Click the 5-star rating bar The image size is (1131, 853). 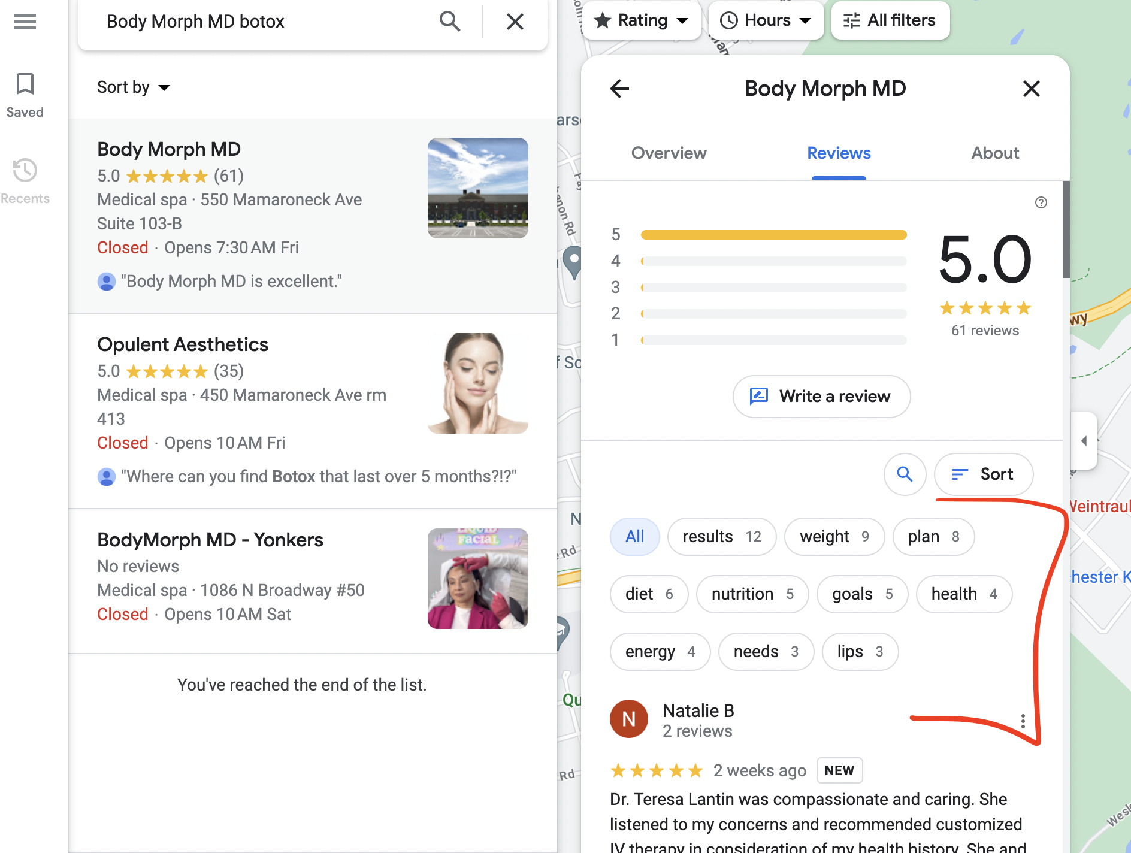tap(773, 235)
